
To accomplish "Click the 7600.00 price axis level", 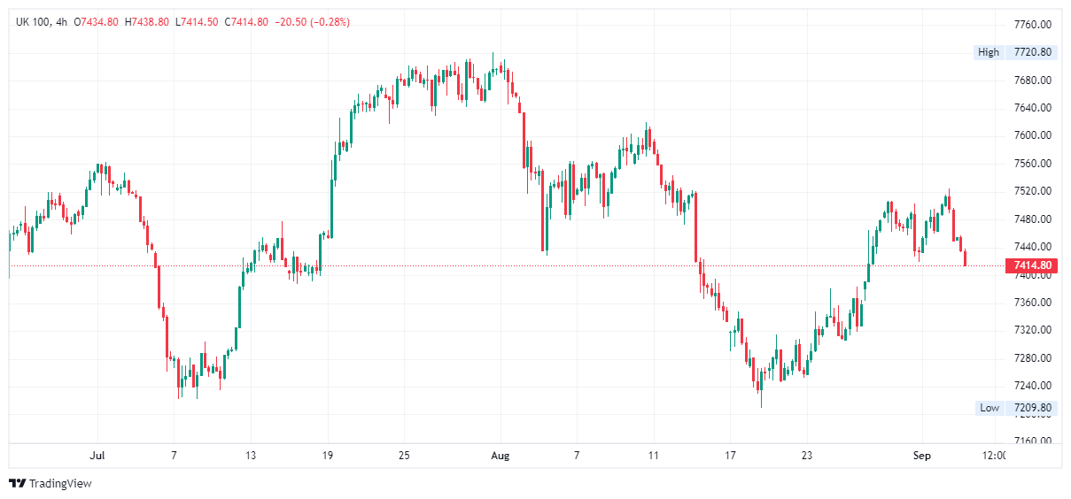I will [1033, 135].
